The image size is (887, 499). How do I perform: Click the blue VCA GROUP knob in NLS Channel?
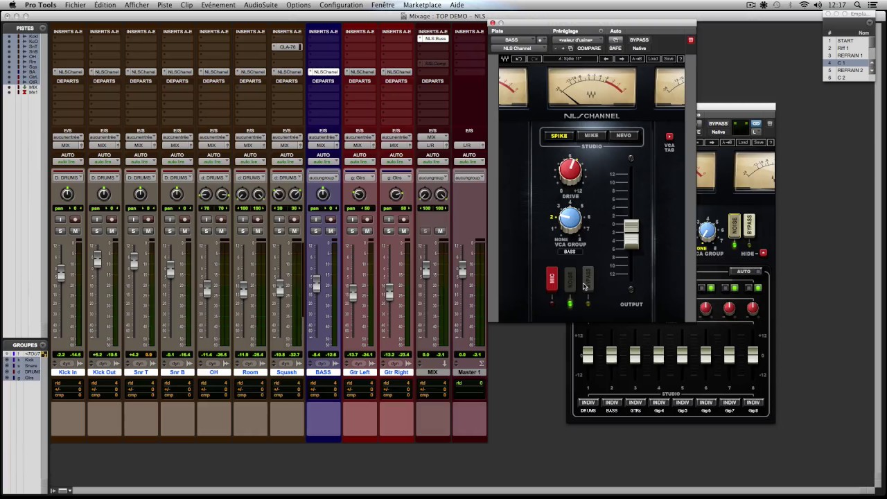(x=570, y=219)
